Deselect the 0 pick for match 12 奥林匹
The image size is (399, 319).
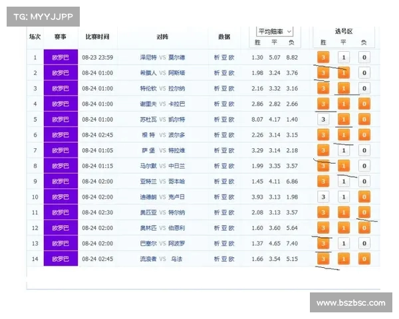coord(364,228)
